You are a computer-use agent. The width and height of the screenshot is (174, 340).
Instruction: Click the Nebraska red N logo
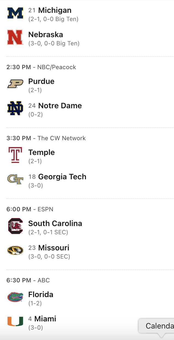15,37
